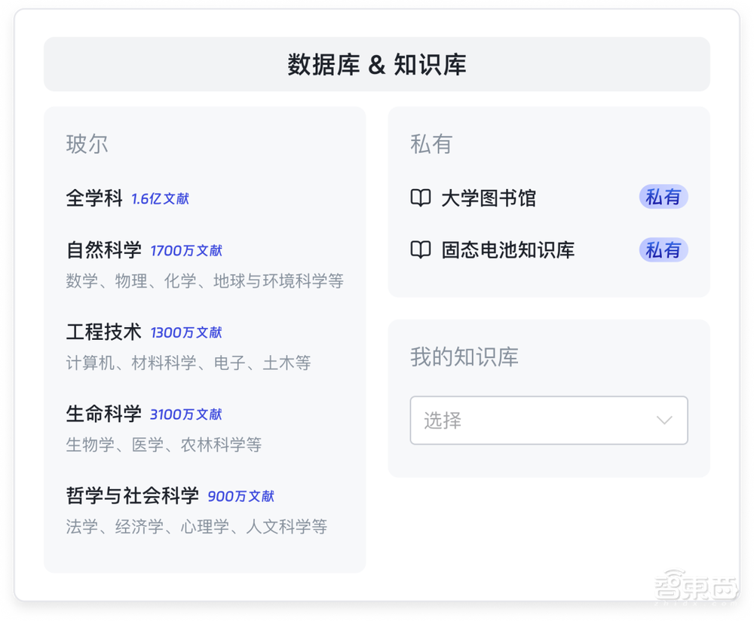754x621 pixels.
Task: Click the 私有 badge next to 固态电池知识库
Action: click(663, 250)
